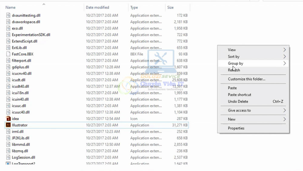Select the idea icon file
Image resolution: width=303 pixels, height=171 pixels.
[x=8, y=119]
